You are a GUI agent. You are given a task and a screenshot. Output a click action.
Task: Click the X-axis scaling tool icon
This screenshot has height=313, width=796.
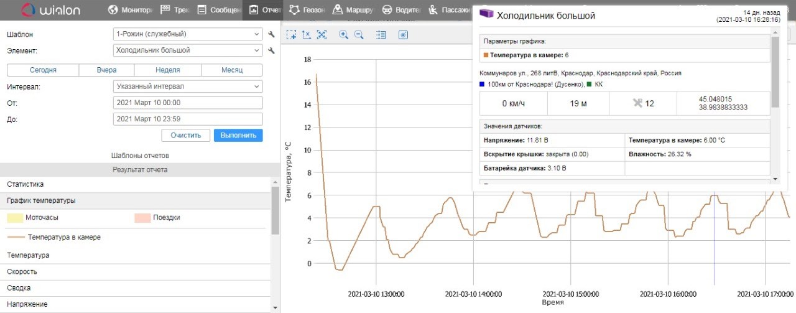coord(306,35)
